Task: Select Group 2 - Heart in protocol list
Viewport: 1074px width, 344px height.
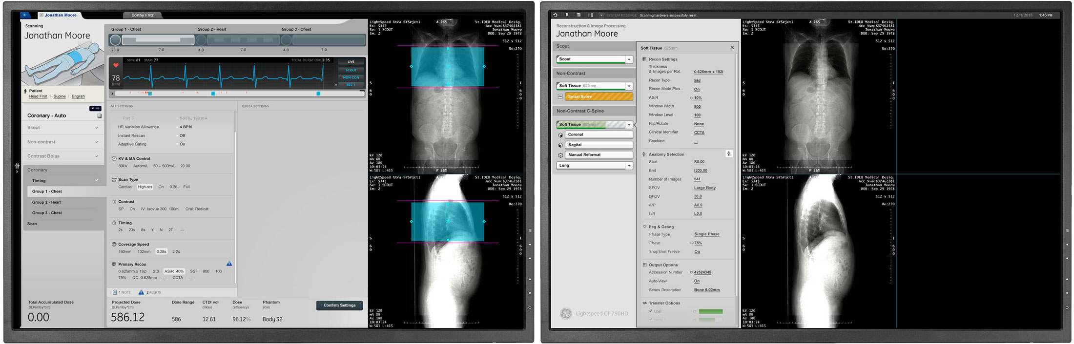Action: 47,202
